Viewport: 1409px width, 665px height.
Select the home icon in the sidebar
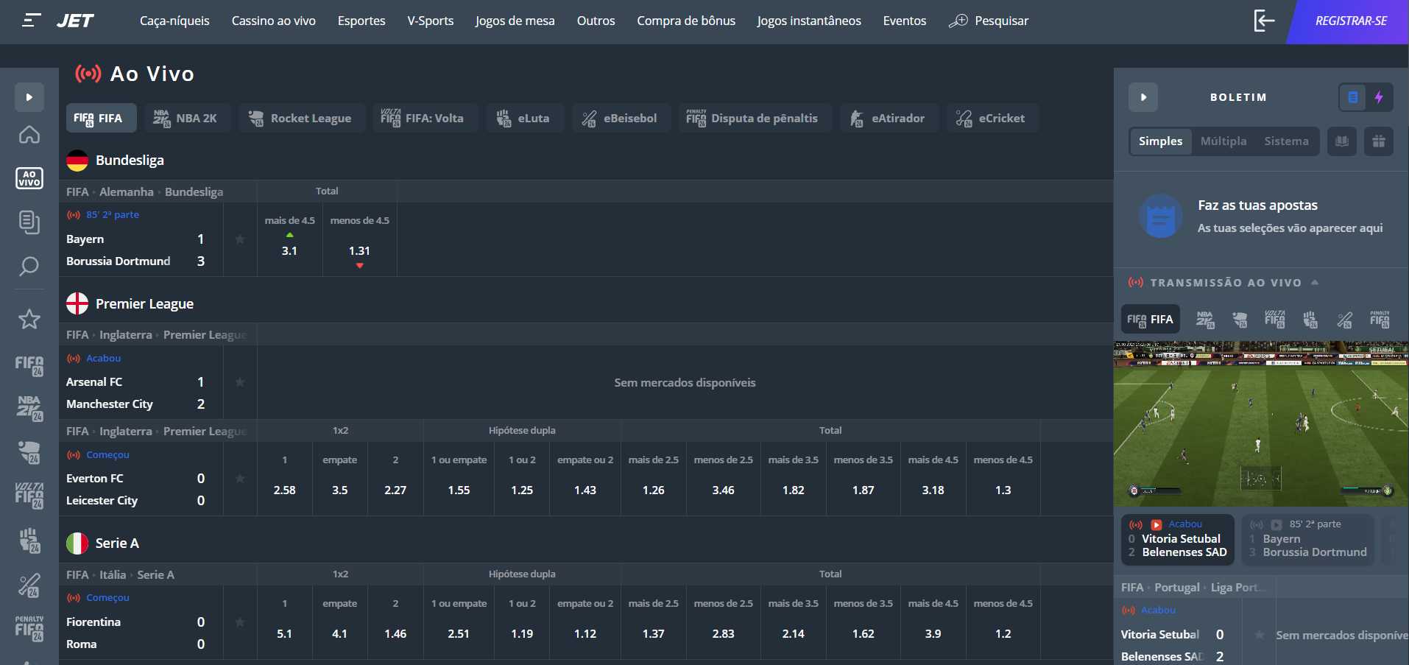(x=29, y=135)
